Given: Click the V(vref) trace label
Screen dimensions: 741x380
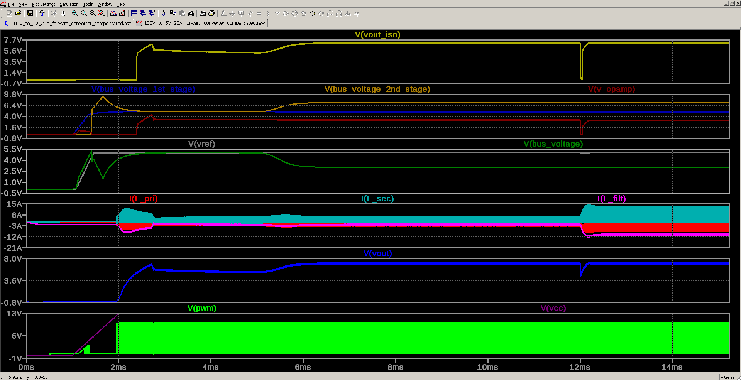Looking at the screenshot, I should click(201, 144).
